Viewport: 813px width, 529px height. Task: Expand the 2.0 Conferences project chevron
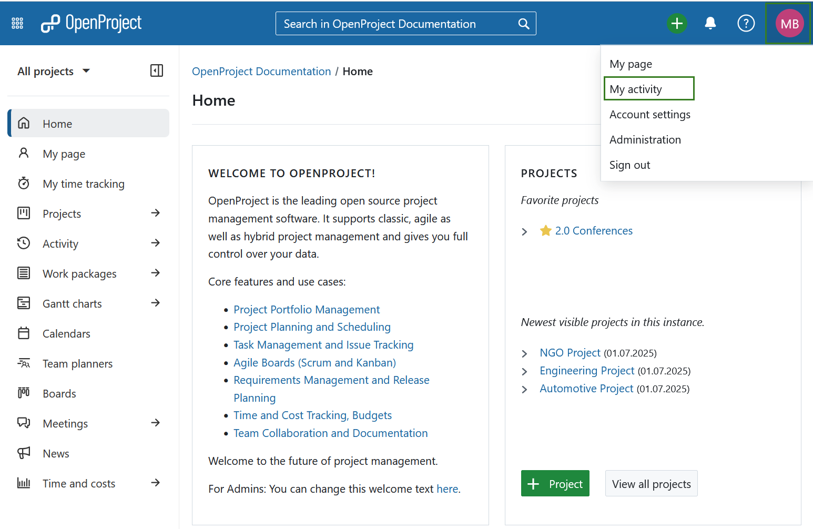[524, 231]
